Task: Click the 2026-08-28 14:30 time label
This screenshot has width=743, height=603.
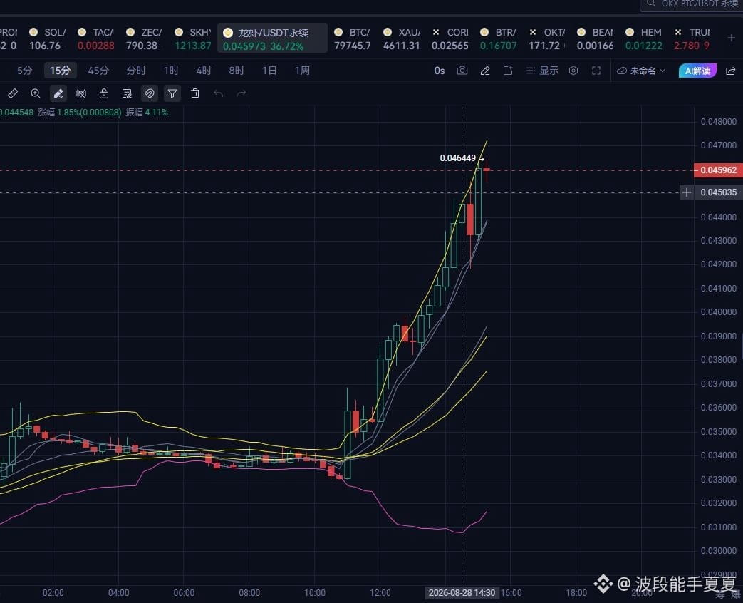Action: (x=462, y=592)
